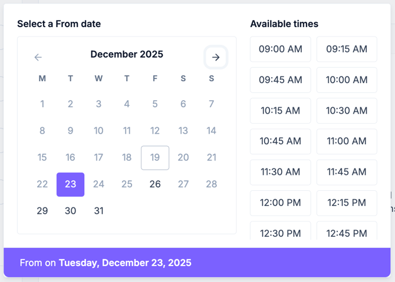The height and width of the screenshot is (282, 395).
Task: Choose December 30 as the date
Action: 70,211
